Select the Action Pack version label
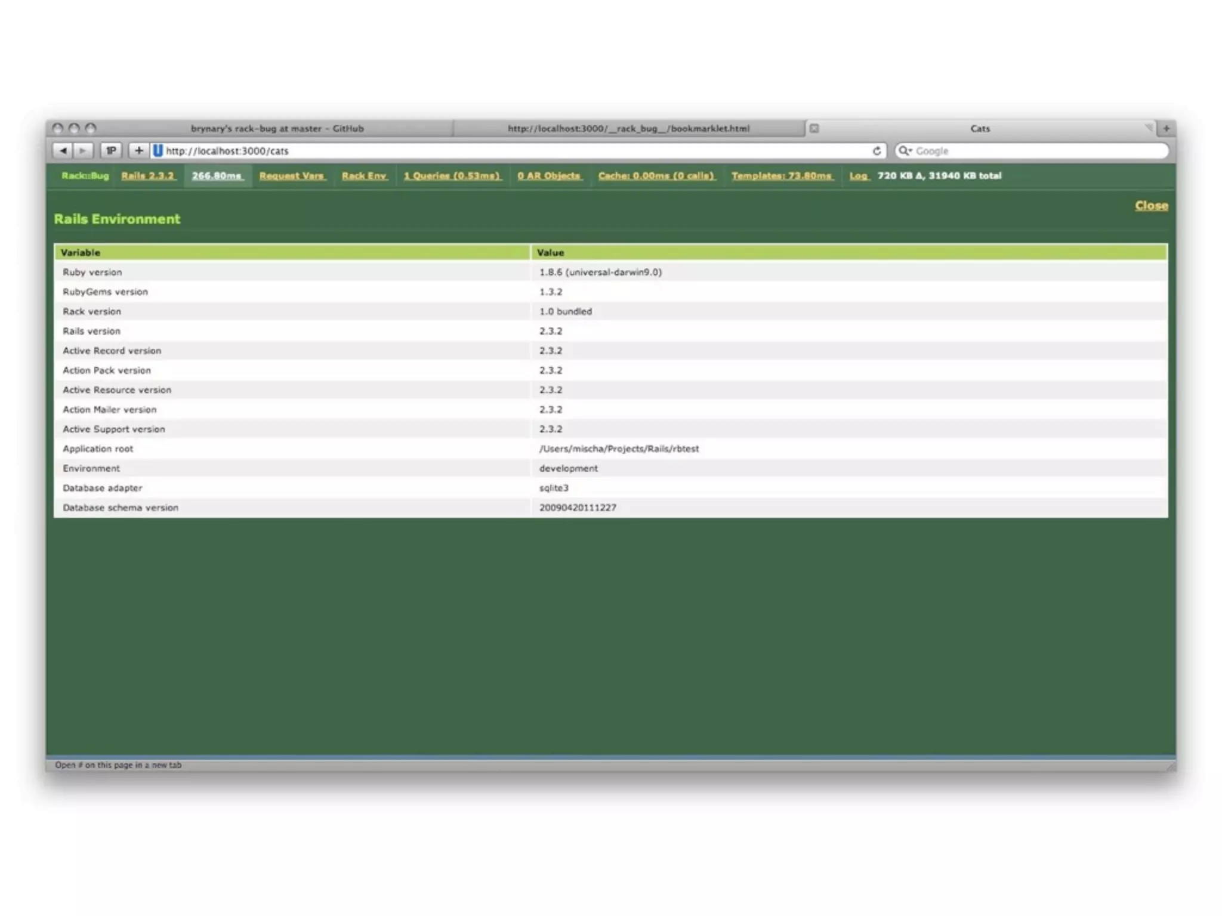 [x=107, y=370]
